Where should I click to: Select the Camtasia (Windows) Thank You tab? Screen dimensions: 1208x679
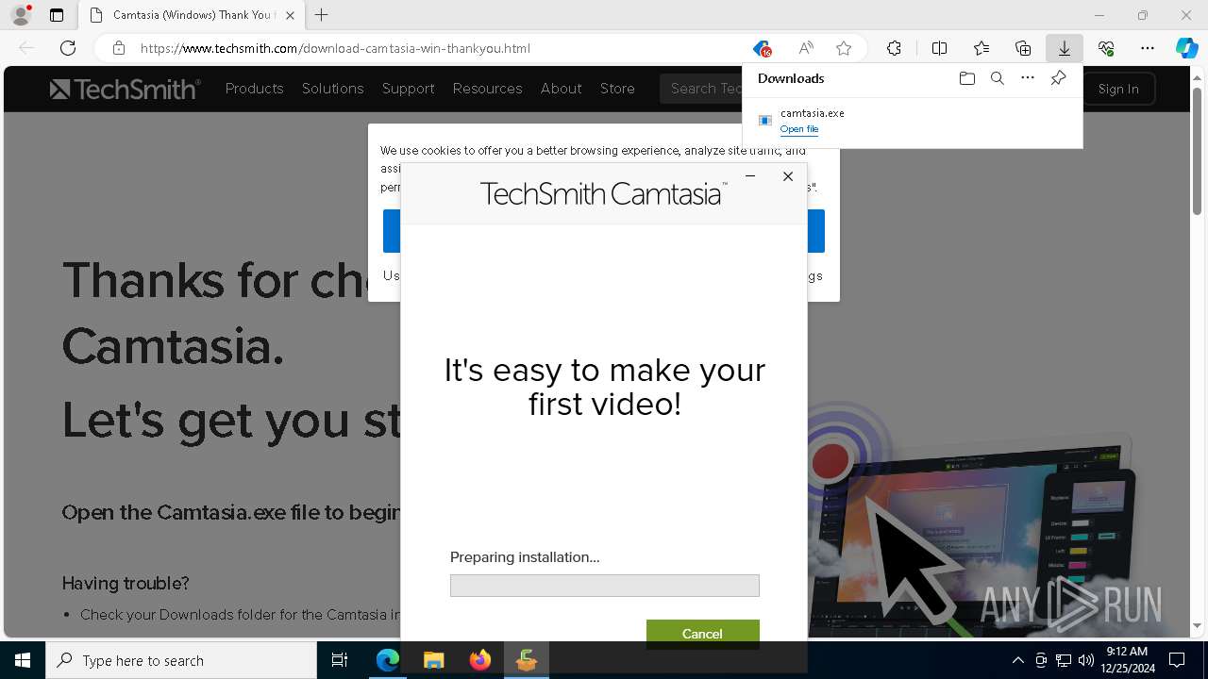pyautogui.click(x=192, y=15)
